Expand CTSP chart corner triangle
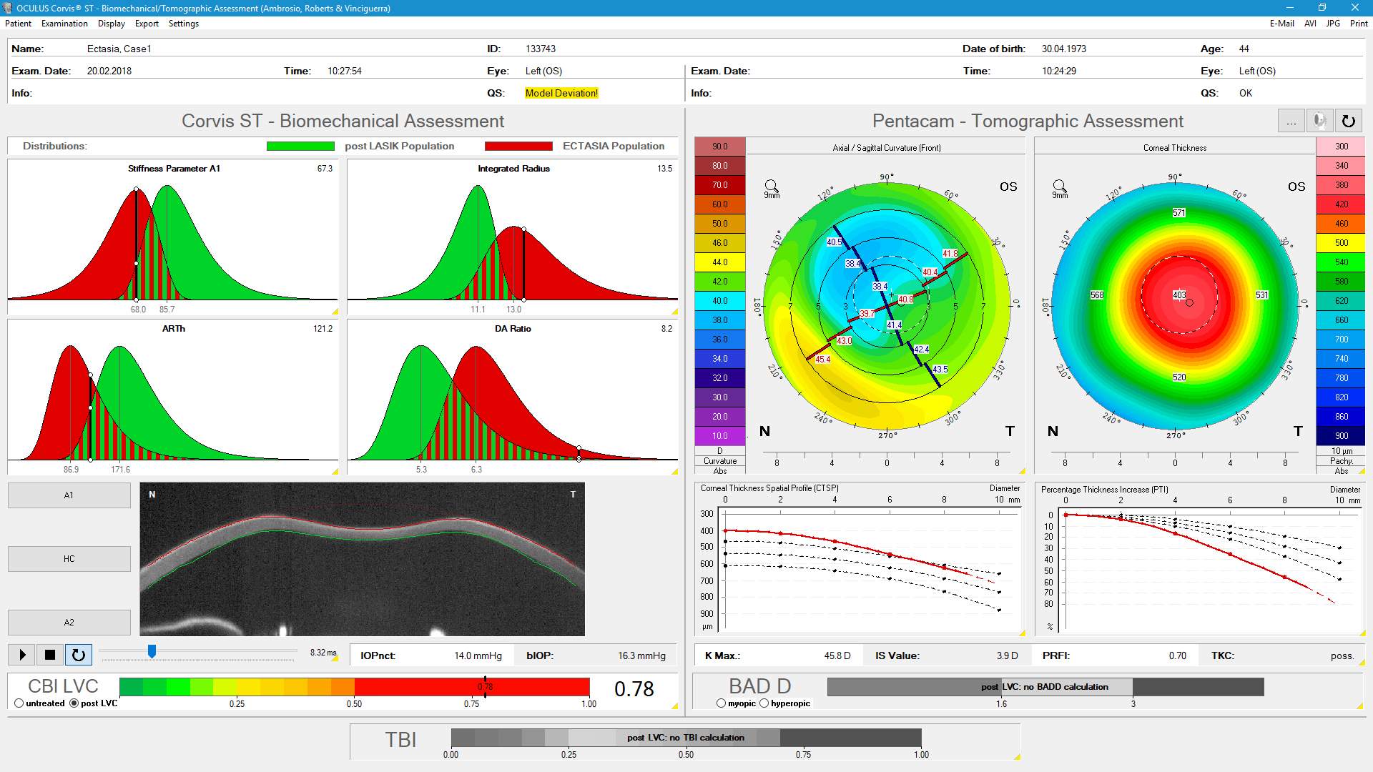 click(1022, 633)
